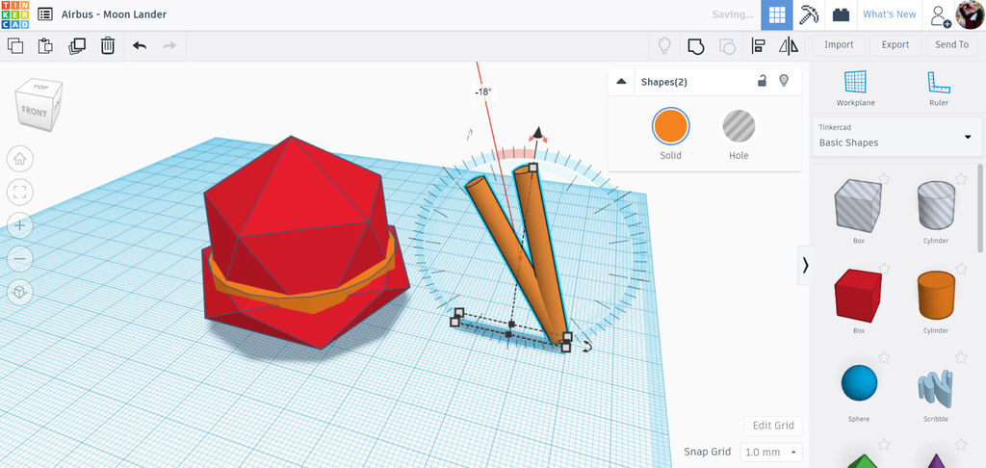This screenshot has width=986, height=468.
Task: Select the striped Hole swatch
Action: pyautogui.click(x=739, y=126)
